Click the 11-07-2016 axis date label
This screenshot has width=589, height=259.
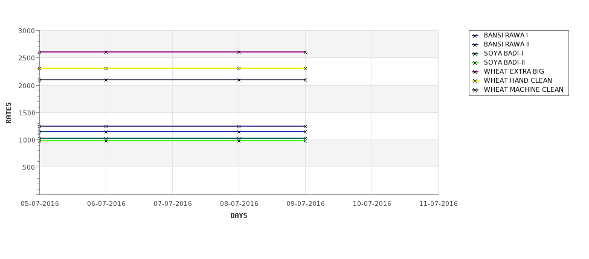438,203
